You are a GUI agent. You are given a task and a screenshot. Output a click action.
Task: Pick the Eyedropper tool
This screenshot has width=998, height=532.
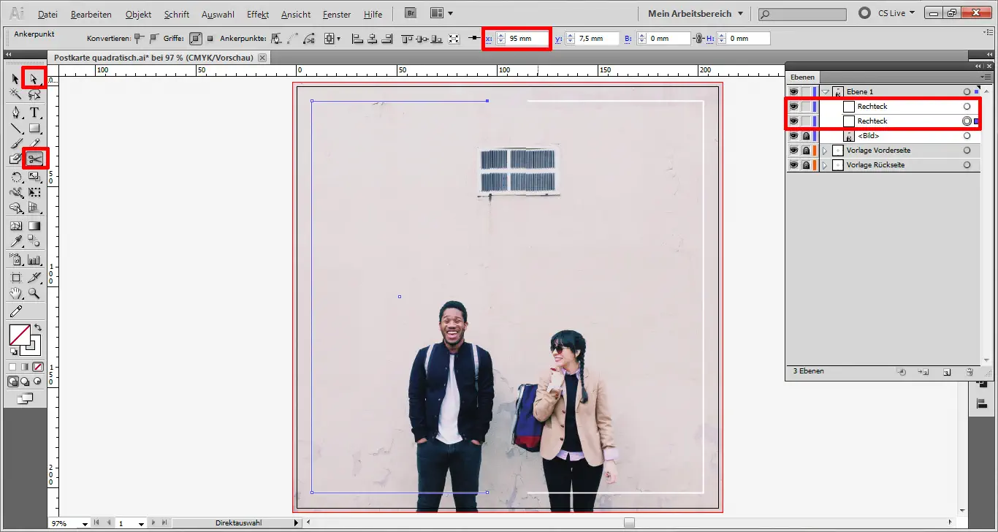(x=15, y=241)
